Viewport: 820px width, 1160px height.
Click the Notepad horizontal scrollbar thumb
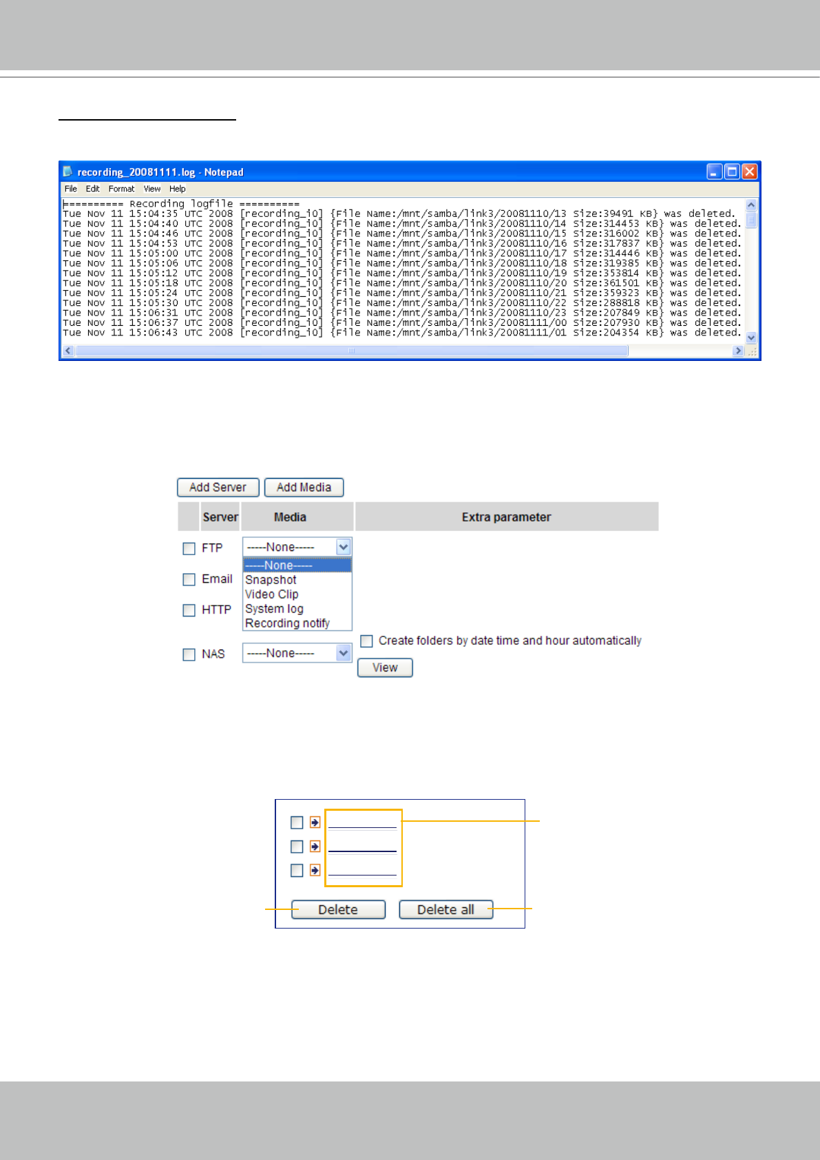click(352, 351)
